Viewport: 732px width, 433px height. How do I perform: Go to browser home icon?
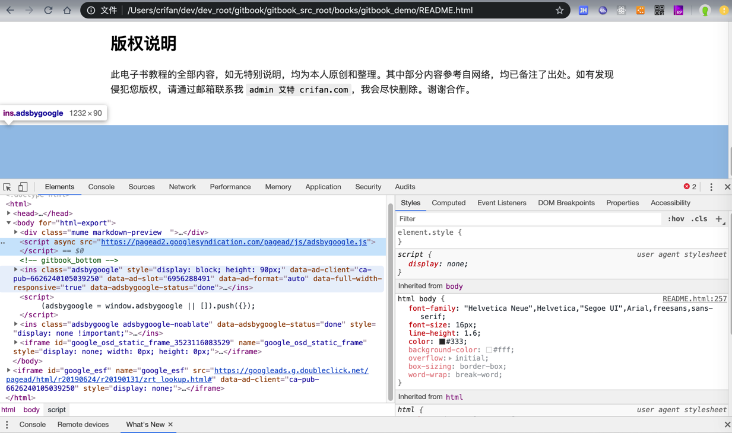[67, 10]
